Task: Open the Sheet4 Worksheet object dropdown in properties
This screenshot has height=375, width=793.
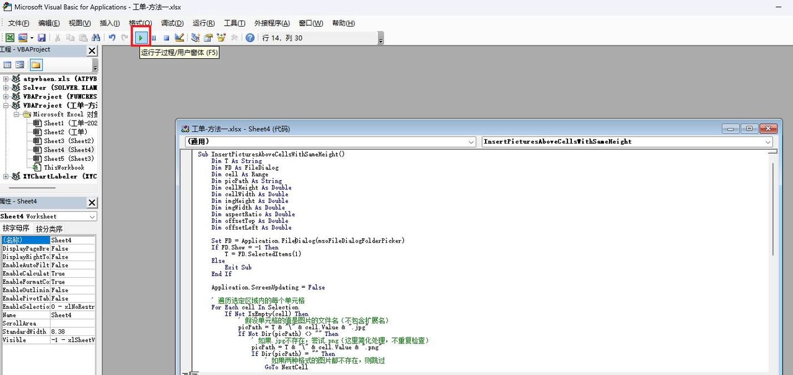Action: [92, 217]
